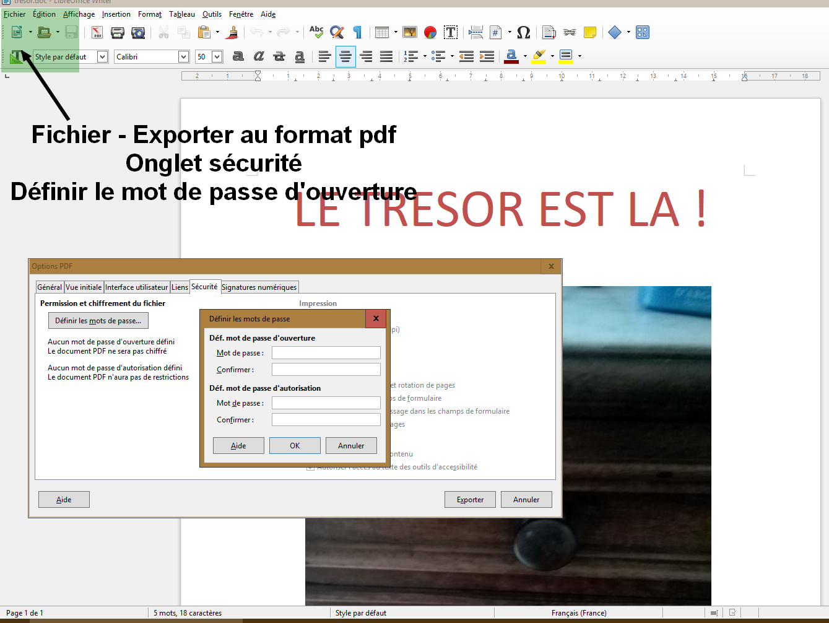
Task: Toggle bold formatting
Action: 238,56
